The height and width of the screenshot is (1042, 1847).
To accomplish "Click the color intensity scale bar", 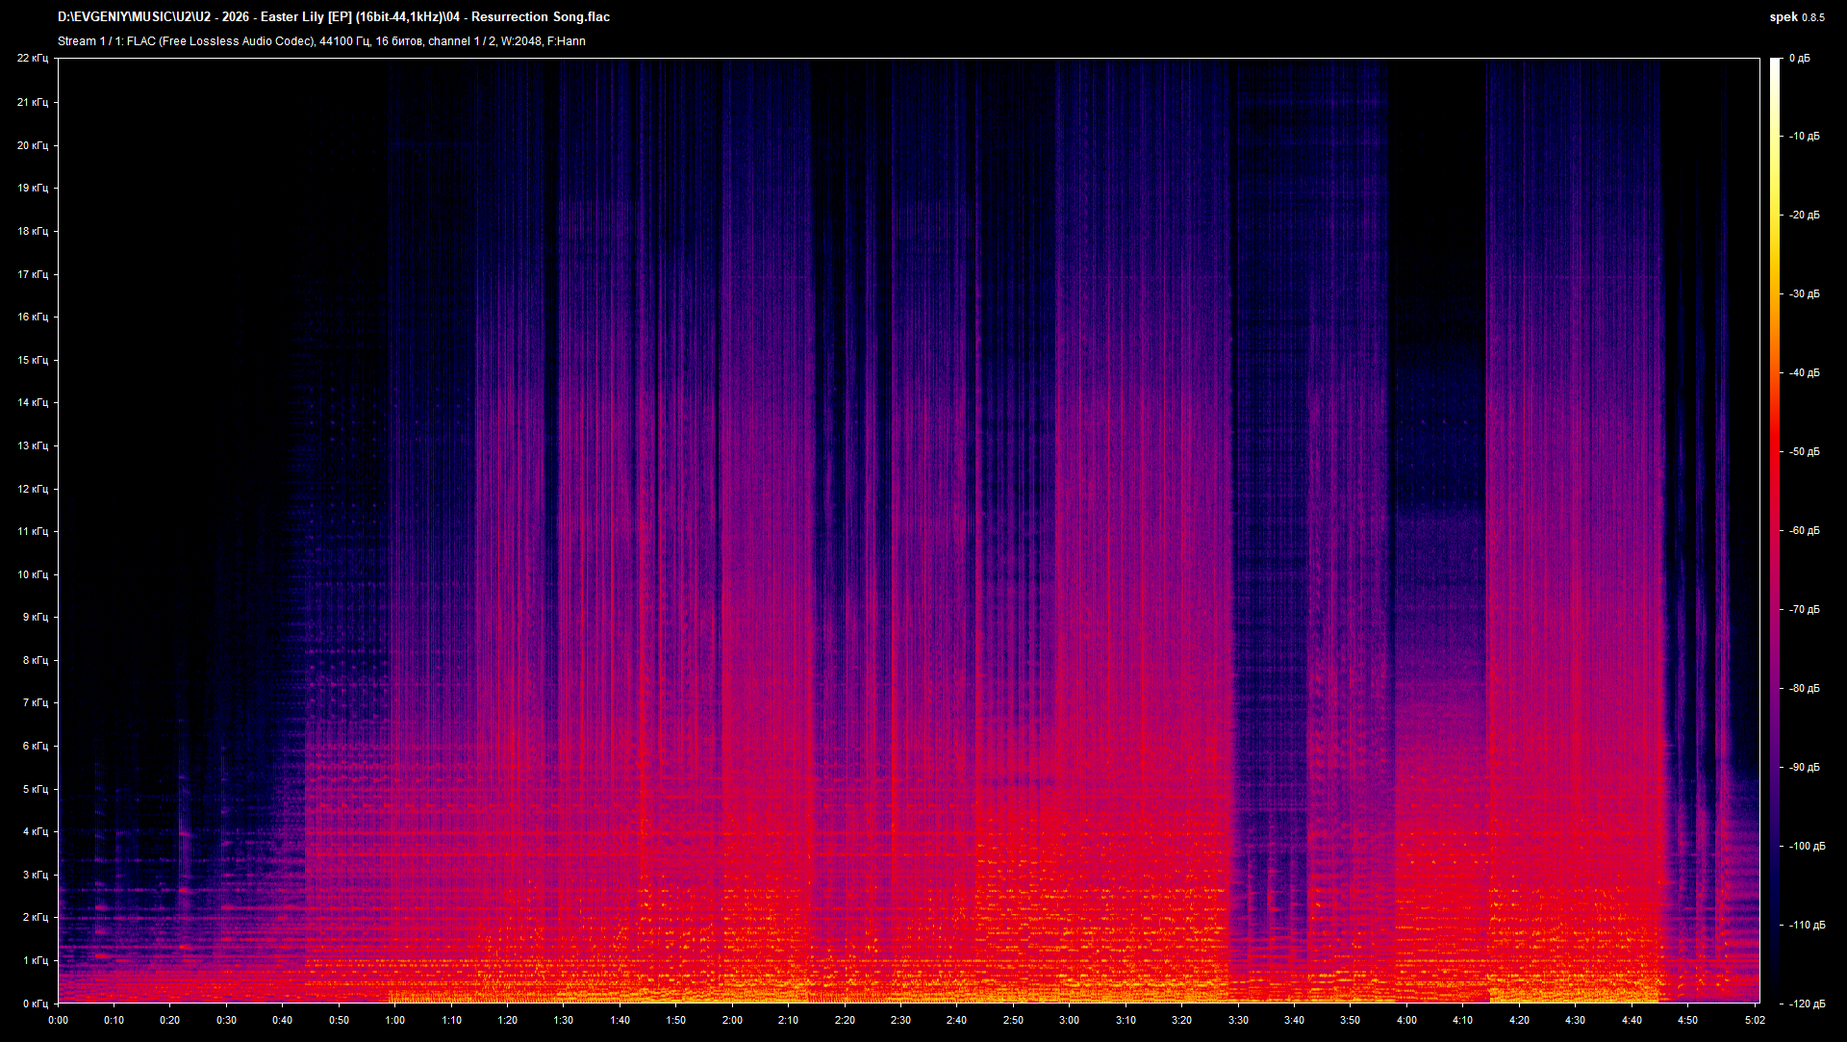I will coord(1776,530).
